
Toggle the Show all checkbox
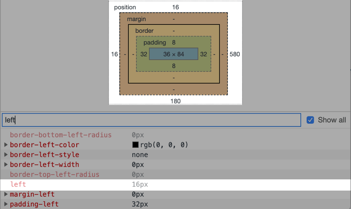[310, 120]
